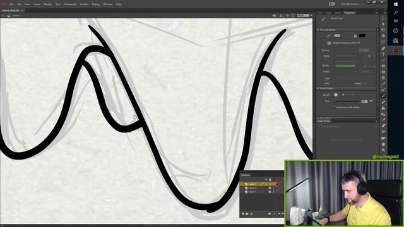Screen dimensions: 404x227
Task: Switch to the Properties panel tab
Action: click(349, 13)
